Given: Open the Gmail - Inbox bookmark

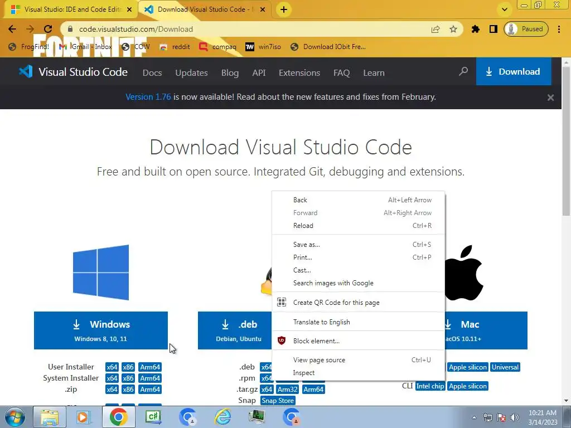Looking at the screenshot, I should pyautogui.click(x=85, y=47).
